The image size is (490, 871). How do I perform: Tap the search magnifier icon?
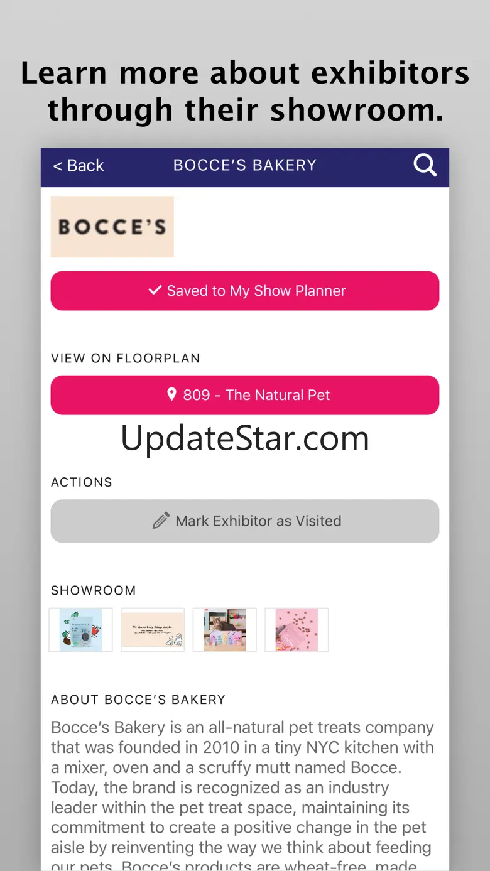tap(425, 166)
